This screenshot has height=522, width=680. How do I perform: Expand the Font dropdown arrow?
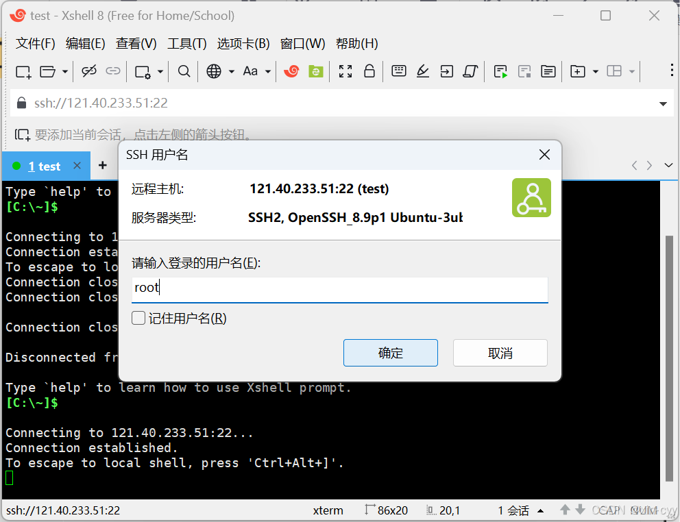pos(268,71)
